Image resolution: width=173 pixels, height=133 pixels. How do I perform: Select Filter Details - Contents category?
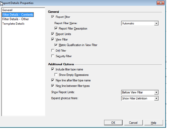tap(18, 14)
